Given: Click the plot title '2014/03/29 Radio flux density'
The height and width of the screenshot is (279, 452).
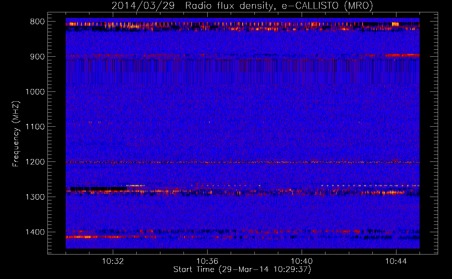Looking at the screenshot, I should click(192, 6).
